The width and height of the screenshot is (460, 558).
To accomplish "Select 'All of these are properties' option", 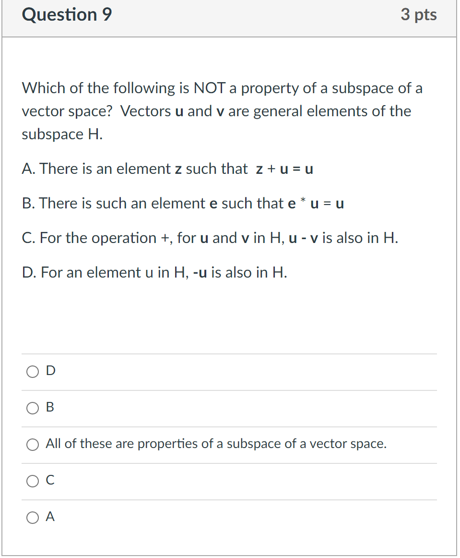I will (32, 444).
